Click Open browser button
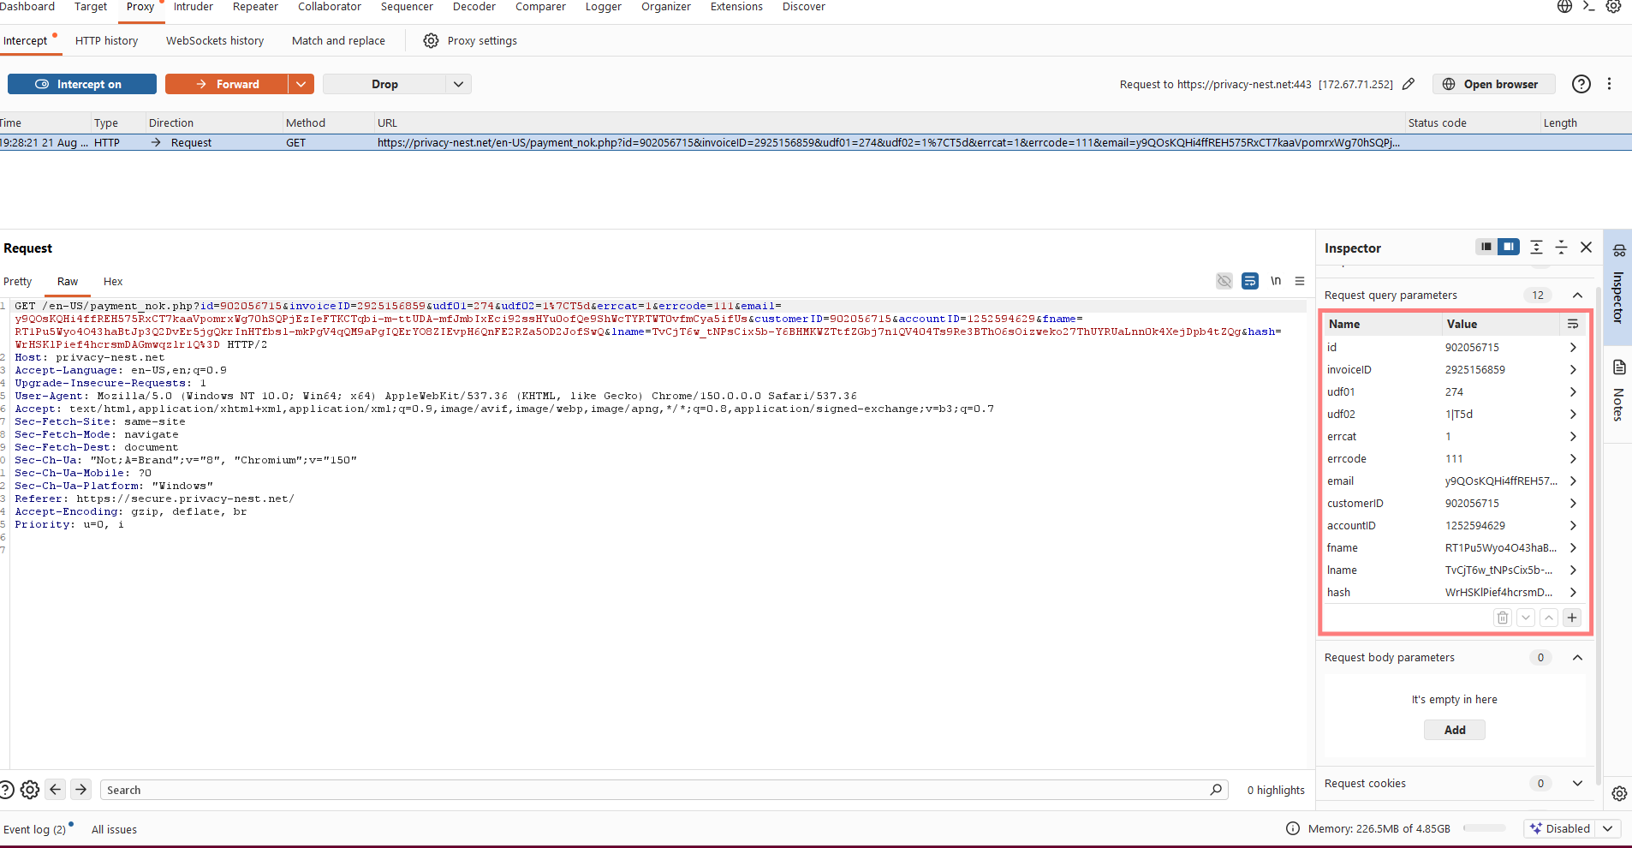 click(x=1493, y=84)
